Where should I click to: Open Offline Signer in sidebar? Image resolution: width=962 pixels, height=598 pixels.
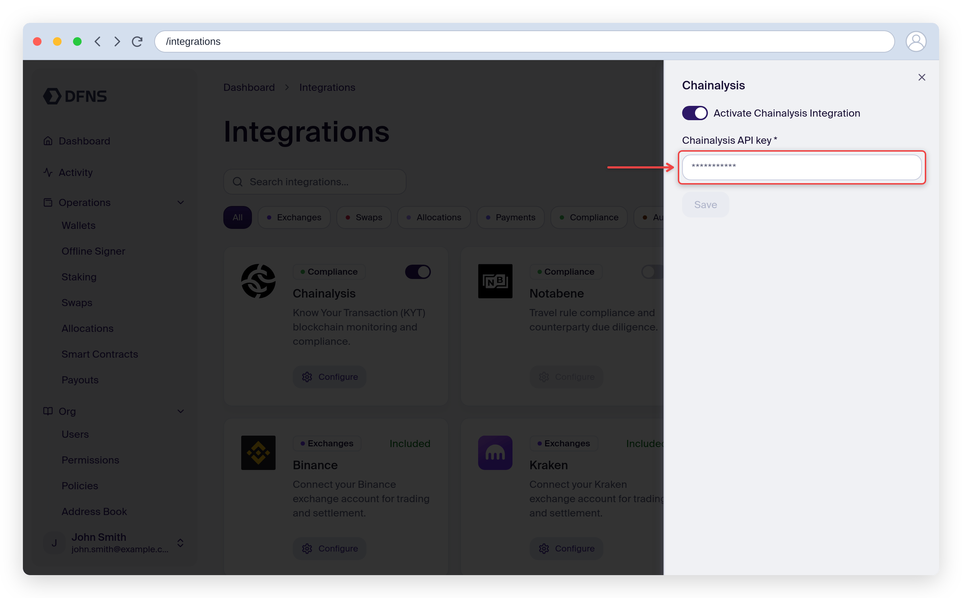click(x=93, y=251)
